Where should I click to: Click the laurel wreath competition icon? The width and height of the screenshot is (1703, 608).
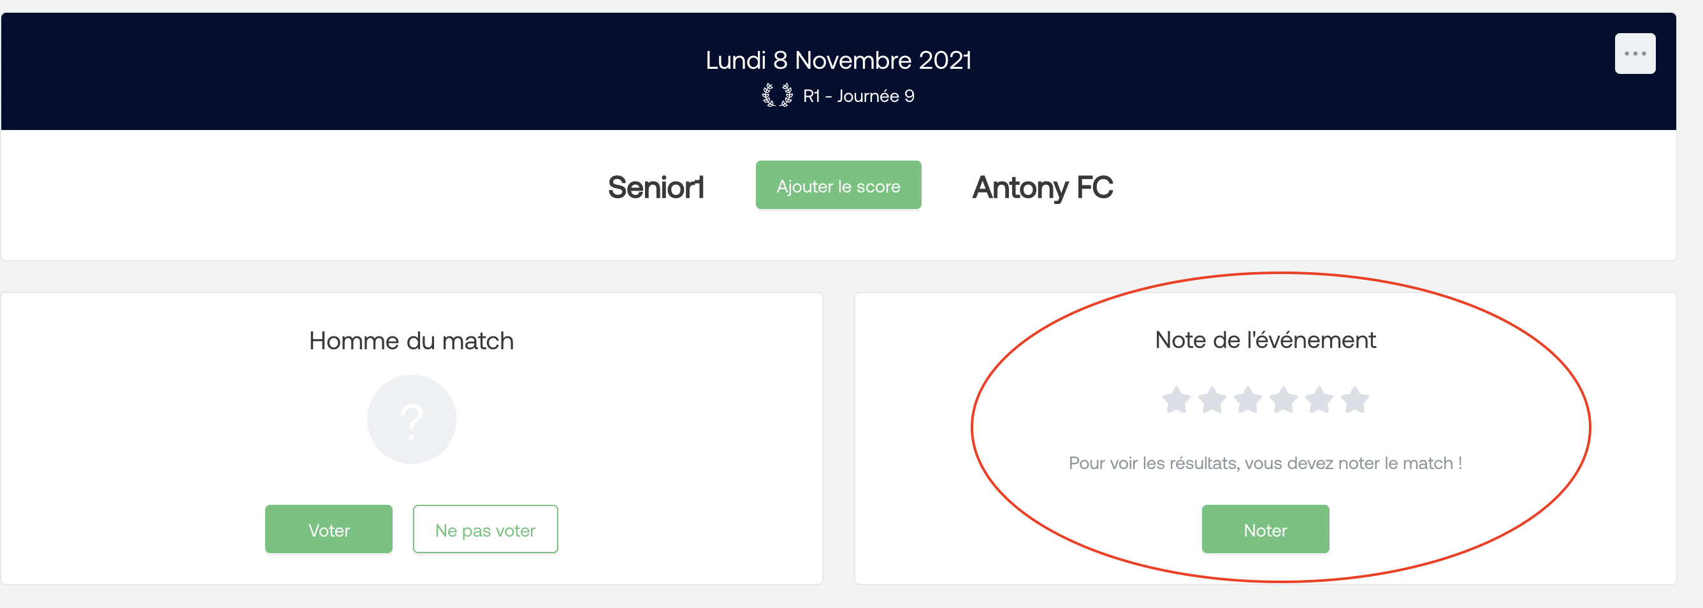[777, 96]
